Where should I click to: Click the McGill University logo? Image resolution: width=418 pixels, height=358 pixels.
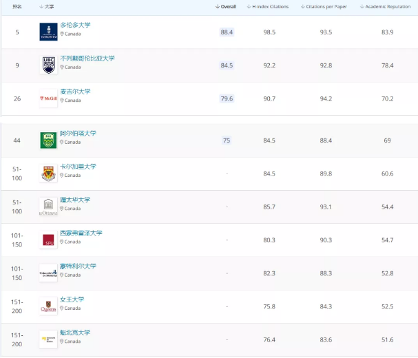[x=48, y=98]
